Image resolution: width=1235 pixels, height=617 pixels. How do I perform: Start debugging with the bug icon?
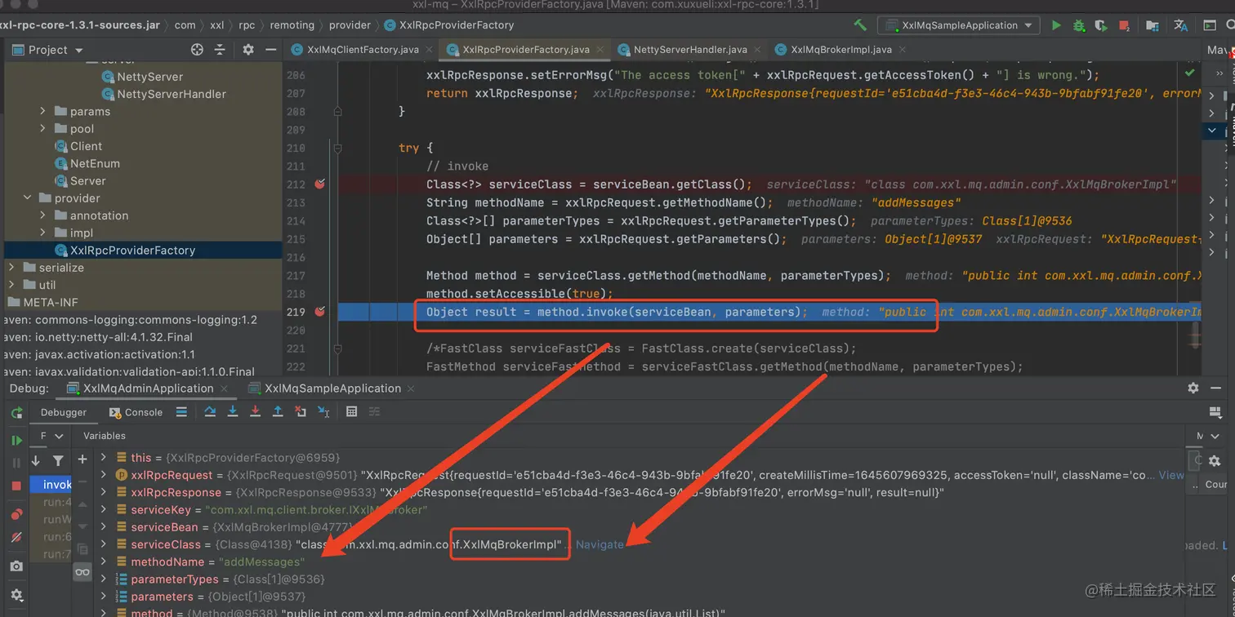(x=1079, y=25)
